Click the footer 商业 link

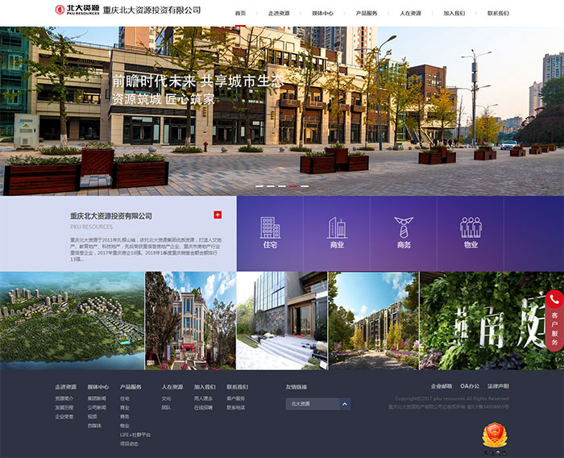point(124,407)
